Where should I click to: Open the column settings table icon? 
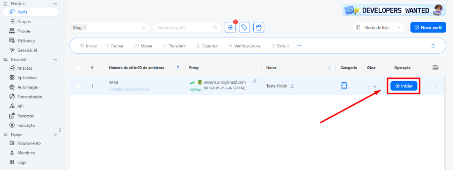click(x=435, y=68)
